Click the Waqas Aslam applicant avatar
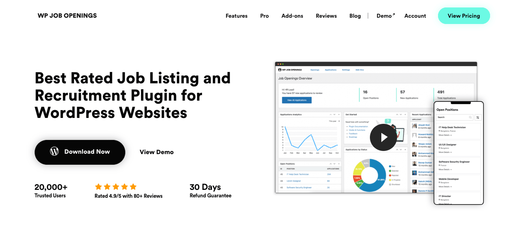This screenshot has height=228, width=520. tap(414, 145)
